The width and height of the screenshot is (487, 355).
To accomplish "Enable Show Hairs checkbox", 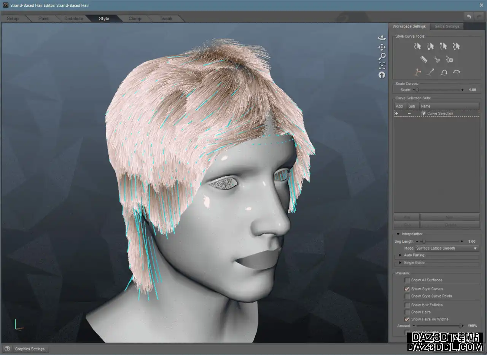I will click(x=407, y=312).
